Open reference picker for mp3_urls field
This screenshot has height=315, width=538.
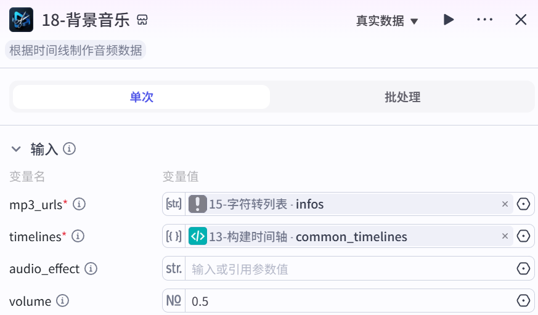click(x=523, y=204)
